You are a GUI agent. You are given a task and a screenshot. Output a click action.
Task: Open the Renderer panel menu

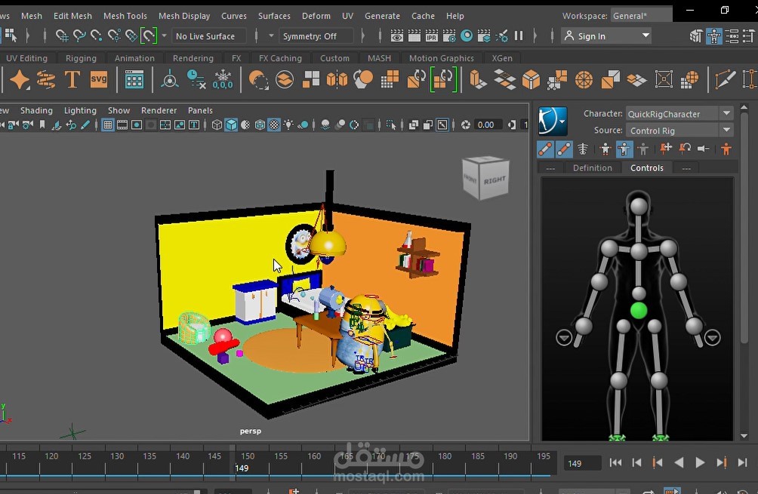pos(159,110)
